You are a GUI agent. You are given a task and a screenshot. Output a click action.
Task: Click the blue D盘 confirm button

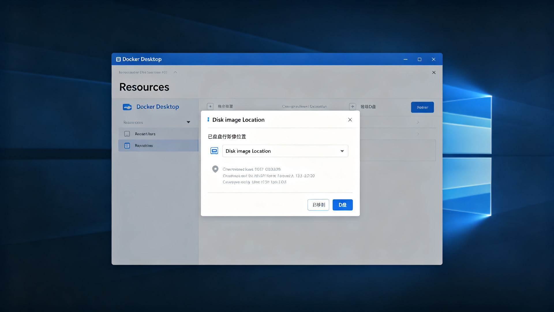[342, 205]
